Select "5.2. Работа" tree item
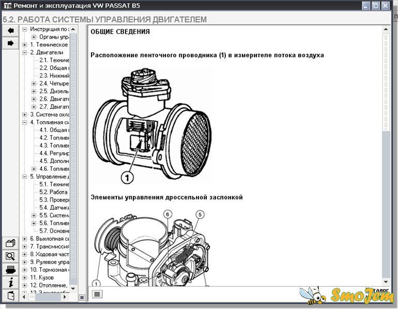 [x=53, y=192]
